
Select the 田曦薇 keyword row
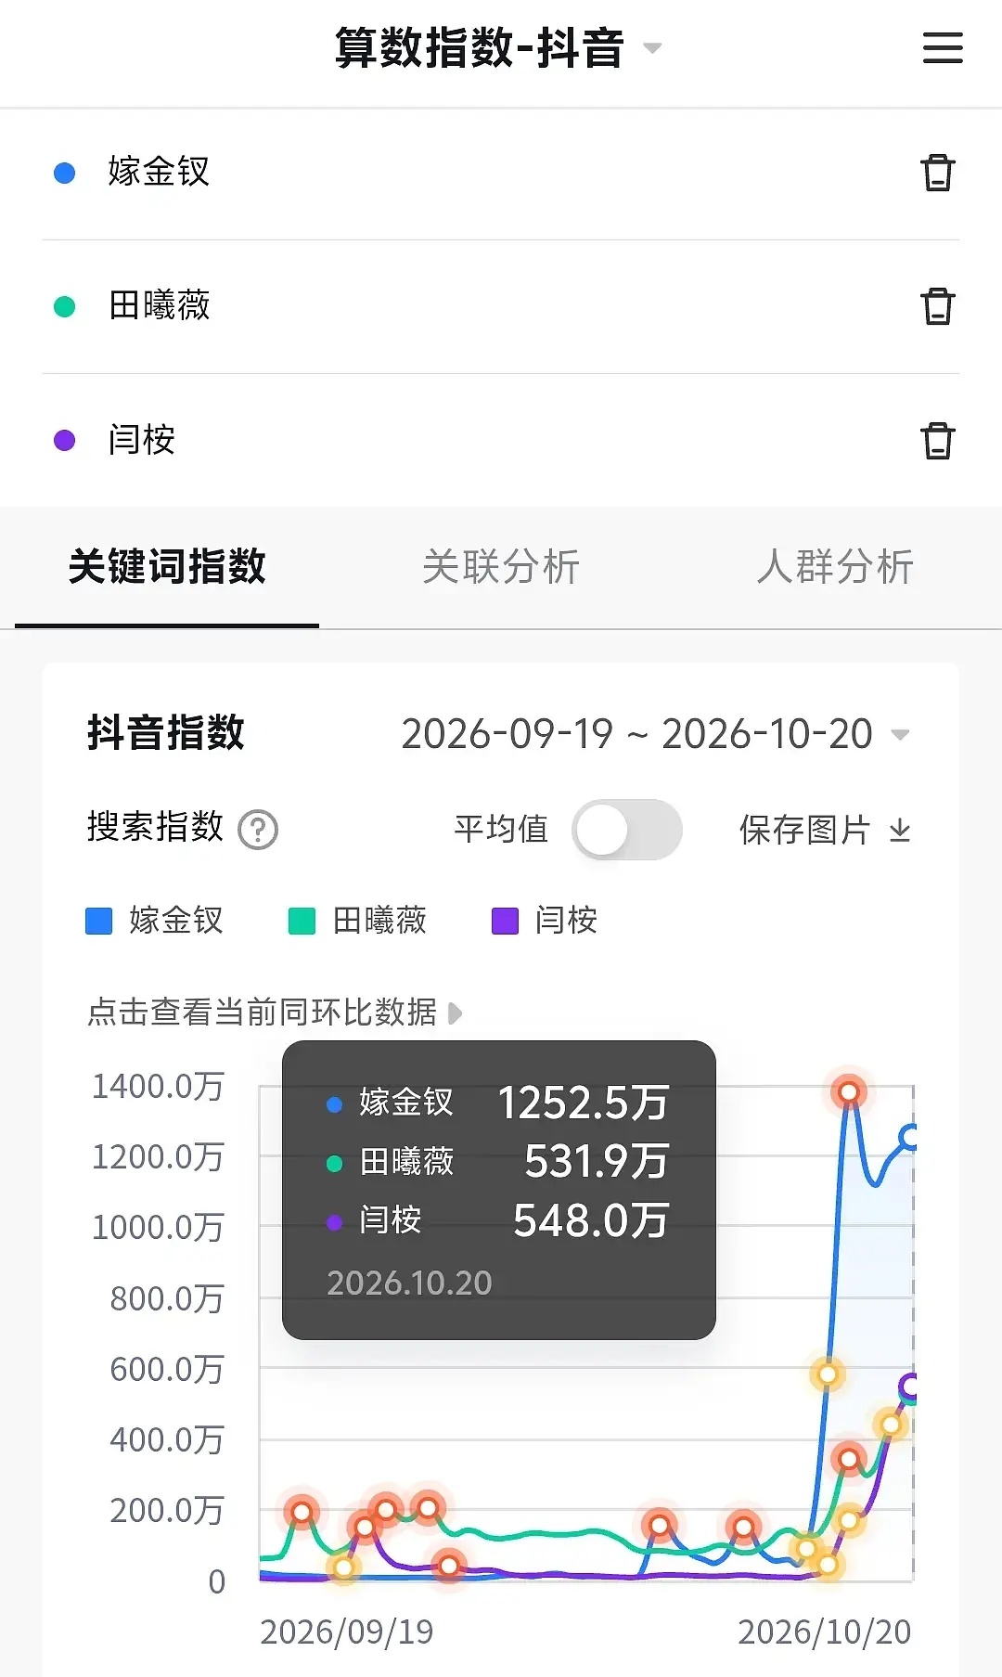coord(501,306)
